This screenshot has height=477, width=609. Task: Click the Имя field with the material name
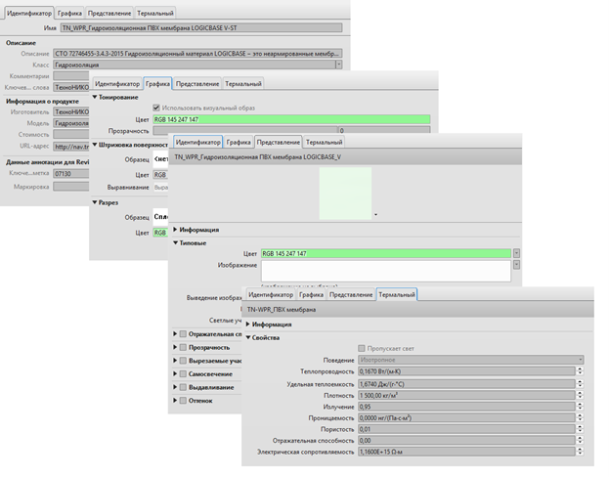click(200, 29)
